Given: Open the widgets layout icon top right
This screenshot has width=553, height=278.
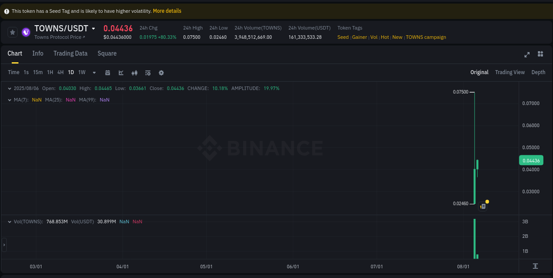Looking at the screenshot, I should 540,54.
